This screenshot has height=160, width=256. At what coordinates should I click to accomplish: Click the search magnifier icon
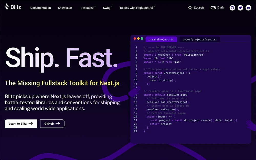[x=190, y=8]
